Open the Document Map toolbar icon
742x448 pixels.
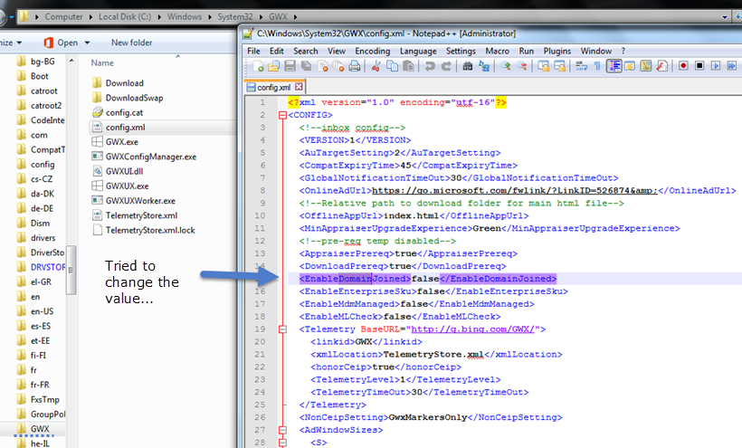646,66
